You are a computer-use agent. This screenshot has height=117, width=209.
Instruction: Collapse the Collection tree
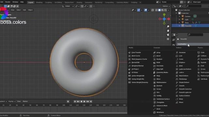(x=176, y=13)
